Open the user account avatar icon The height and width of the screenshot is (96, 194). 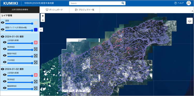pyautogui.click(x=189, y=3)
